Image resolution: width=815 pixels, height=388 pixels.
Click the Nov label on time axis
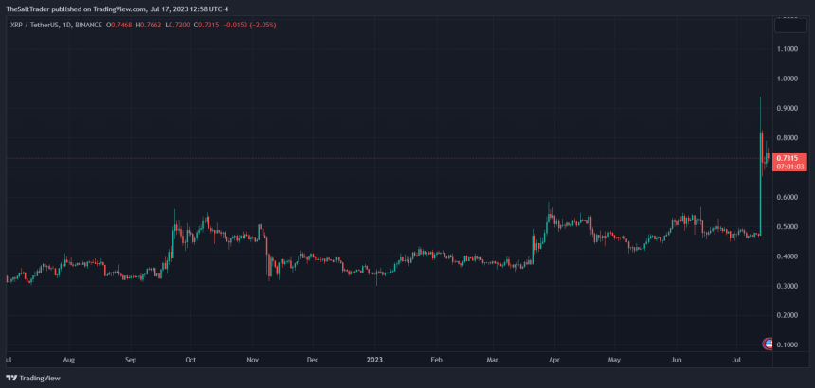point(253,359)
